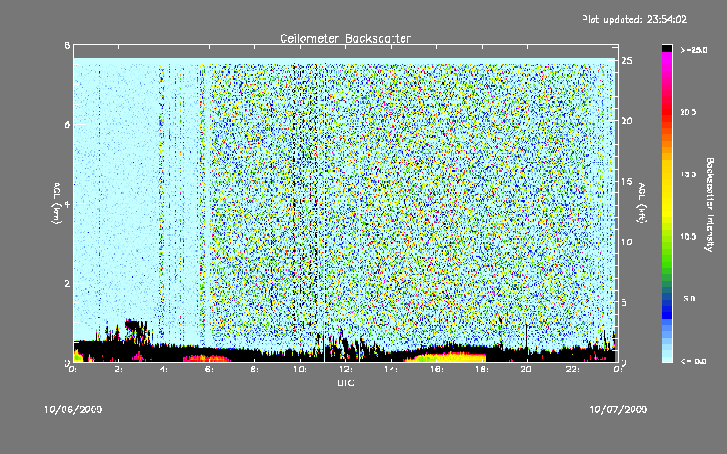The width and height of the screenshot is (727, 454).
Task: Click the '4:' UTC hour tick label
Action: (164, 370)
